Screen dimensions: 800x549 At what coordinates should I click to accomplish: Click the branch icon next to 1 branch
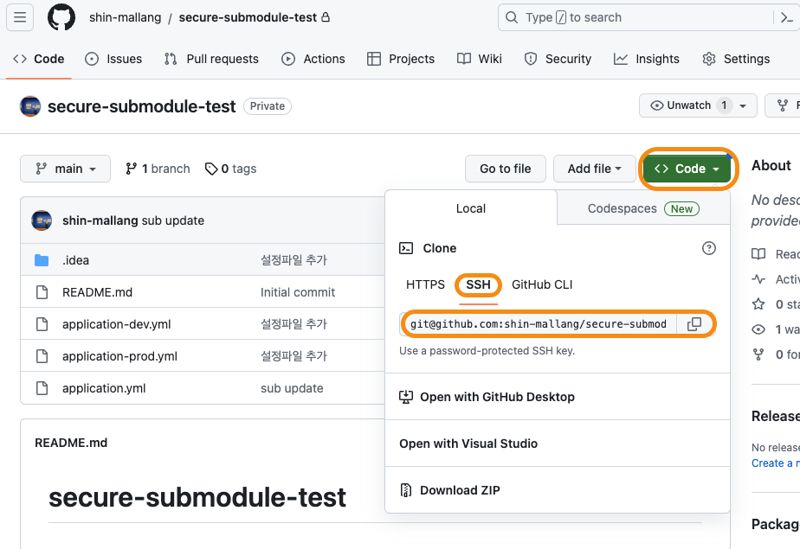click(131, 169)
